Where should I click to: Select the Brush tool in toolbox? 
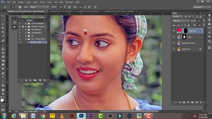(3, 45)
